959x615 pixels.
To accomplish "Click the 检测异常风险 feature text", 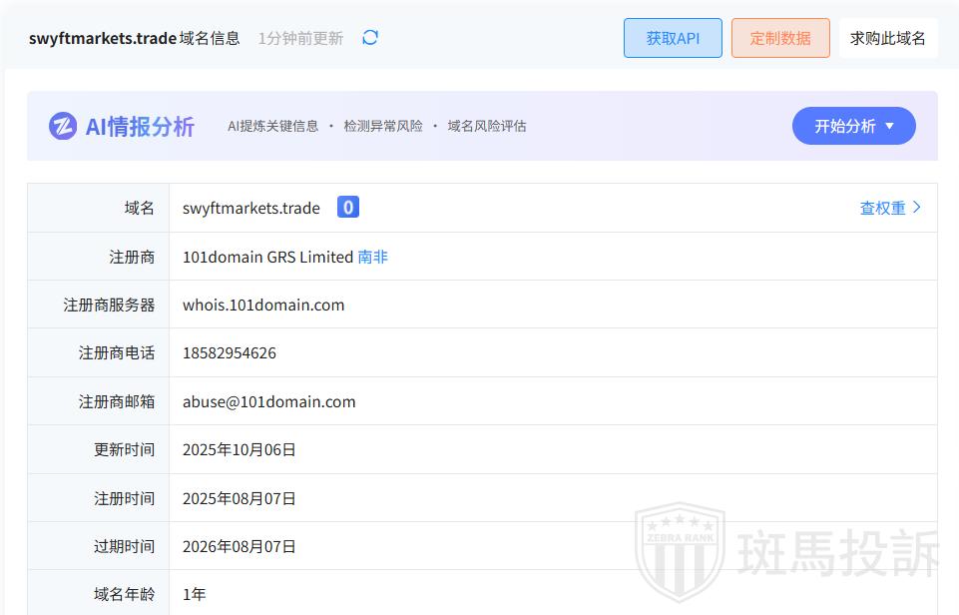I will [x=383, y=126].
